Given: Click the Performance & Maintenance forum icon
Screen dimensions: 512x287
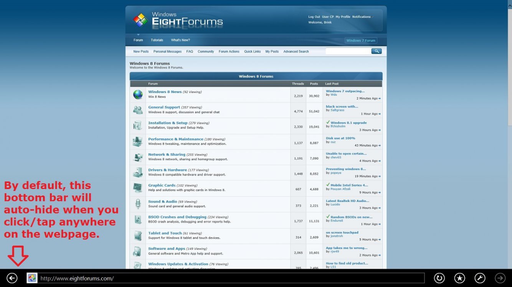Looking at the screenshot, I should (138, 142).
